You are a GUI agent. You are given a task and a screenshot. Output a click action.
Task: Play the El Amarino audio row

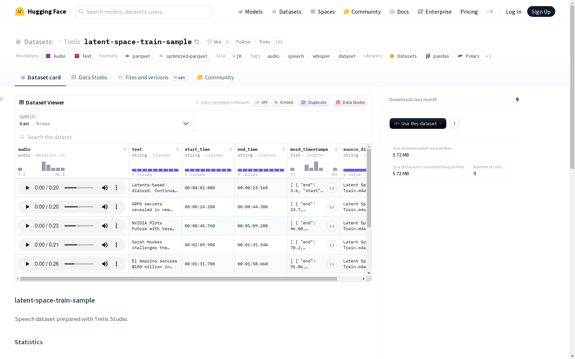(27, 264)
